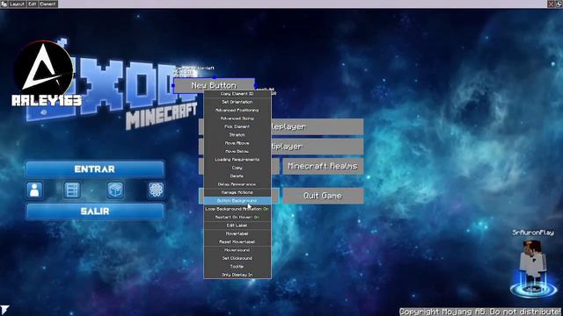Toggle Restart On Hover setting
This screenshot has height=316, width=563.
click(x=238, y=217)
